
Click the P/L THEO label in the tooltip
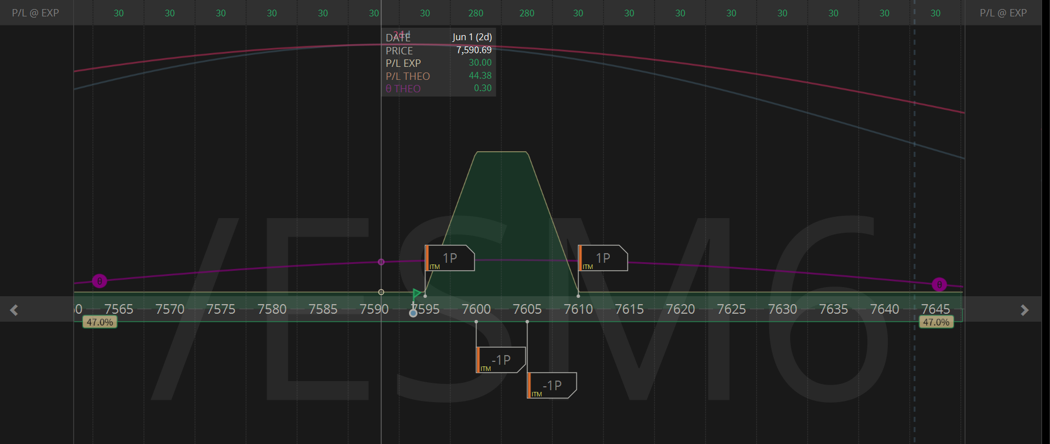tap(408, 76)
